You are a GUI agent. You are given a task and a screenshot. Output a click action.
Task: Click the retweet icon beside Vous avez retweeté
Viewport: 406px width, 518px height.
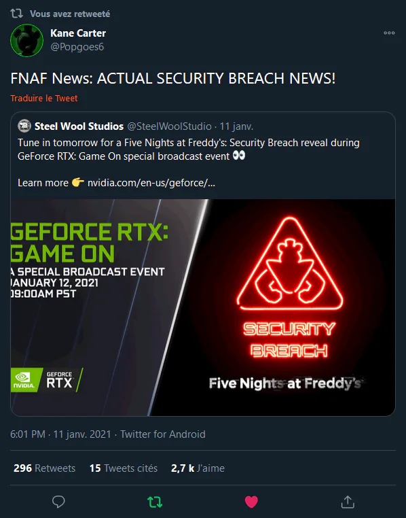[x=16, y=14]
